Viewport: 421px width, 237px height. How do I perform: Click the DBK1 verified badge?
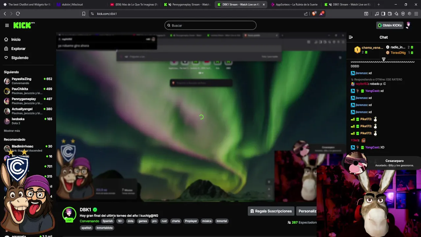pyautogui.click(x=95, y=210)
